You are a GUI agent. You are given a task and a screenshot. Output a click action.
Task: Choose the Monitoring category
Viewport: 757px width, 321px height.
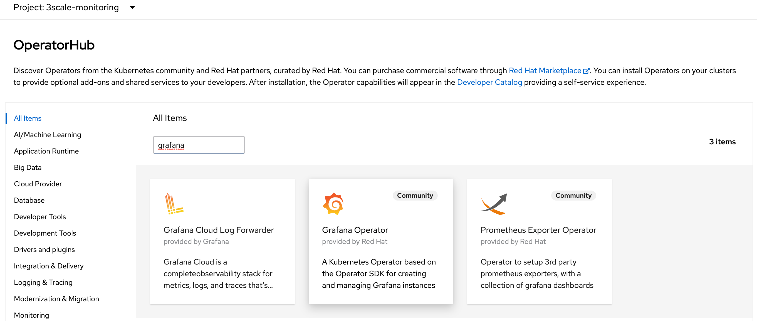(31, 315)
